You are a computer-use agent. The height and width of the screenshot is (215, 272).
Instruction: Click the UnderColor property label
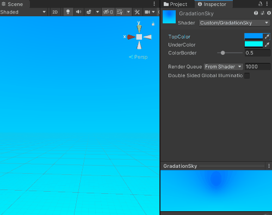click(182, 45)
